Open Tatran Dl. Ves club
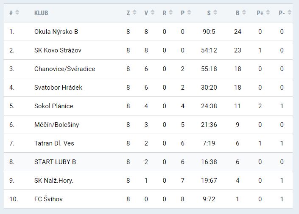The width and height of the screenshot is (299, 214). click(x=54, y=143)
